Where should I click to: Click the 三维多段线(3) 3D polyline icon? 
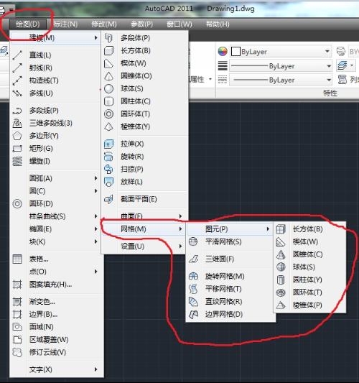[x=17, y=123]
